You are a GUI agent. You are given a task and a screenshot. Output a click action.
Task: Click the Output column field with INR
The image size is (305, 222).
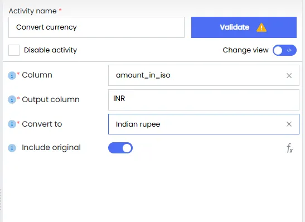coord(204,100)
